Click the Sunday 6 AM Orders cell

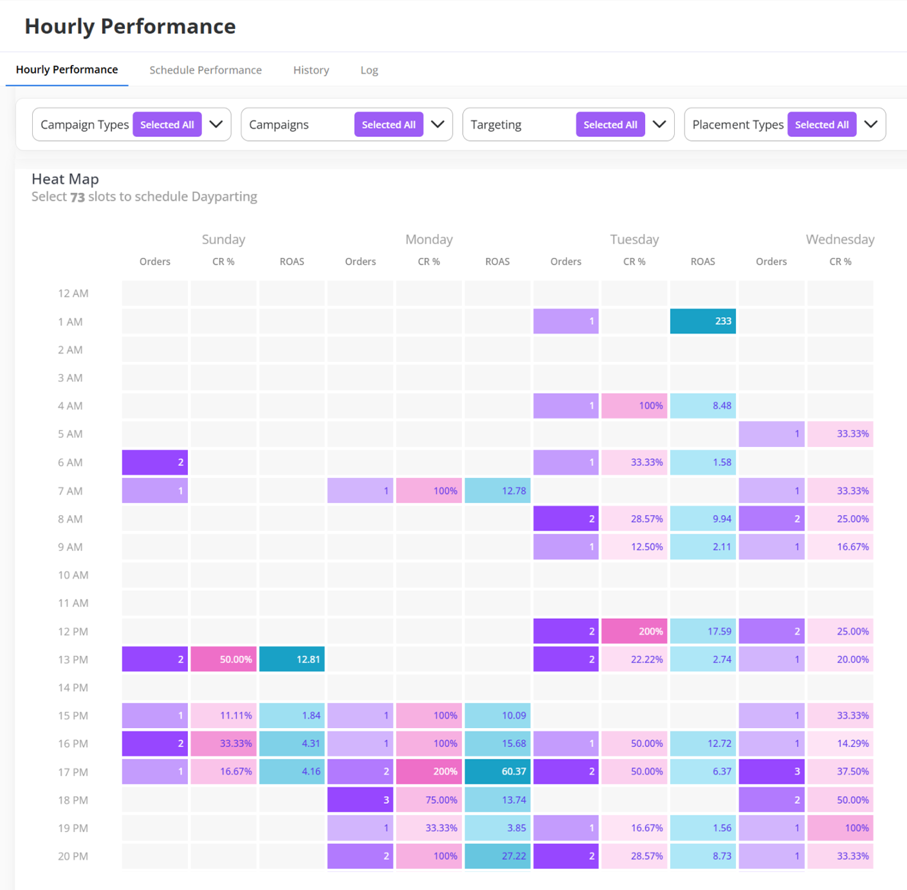[155, 462]
